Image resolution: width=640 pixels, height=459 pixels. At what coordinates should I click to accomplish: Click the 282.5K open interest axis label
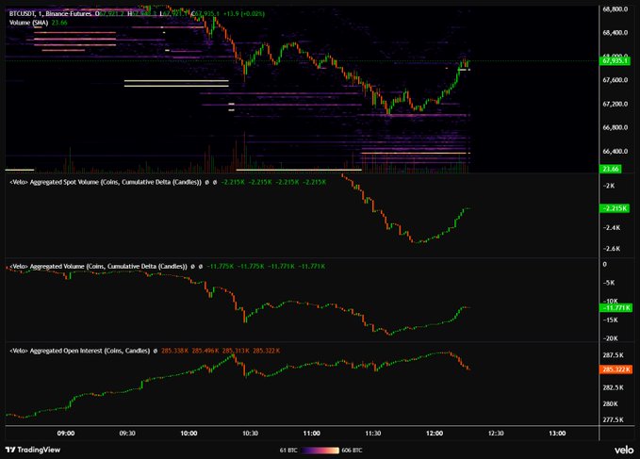pyautogui.click(x=613, y=387)
